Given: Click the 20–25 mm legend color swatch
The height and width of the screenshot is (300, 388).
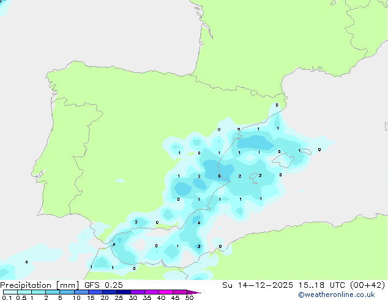Looking at the screenshot, I should [110, 292].
